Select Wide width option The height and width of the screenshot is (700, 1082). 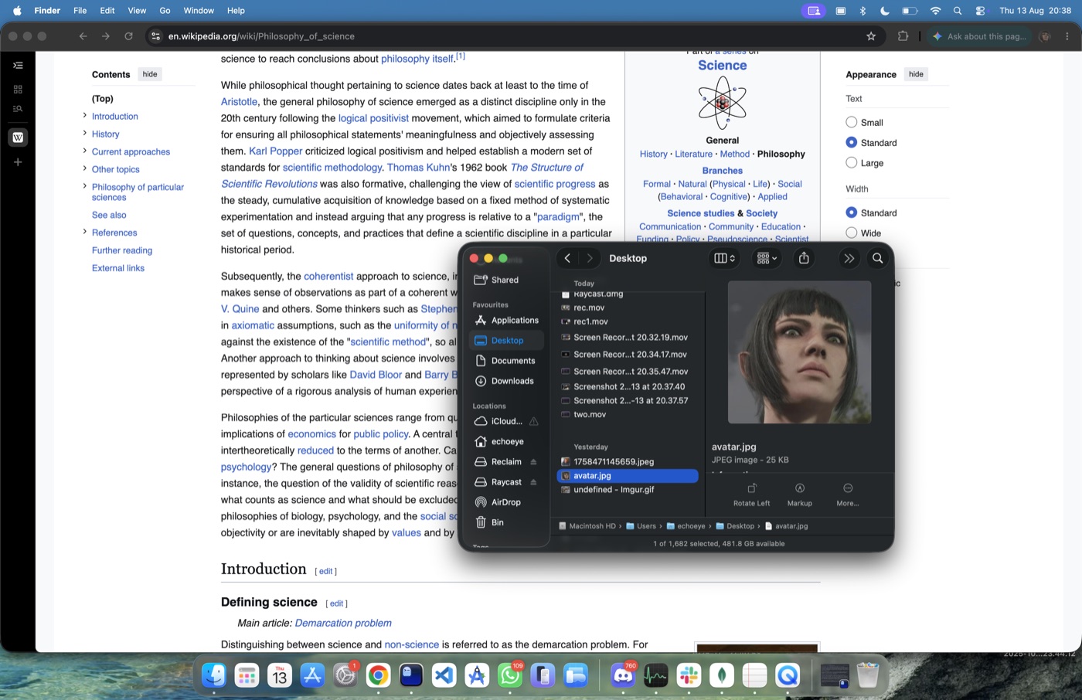[852, 233]
